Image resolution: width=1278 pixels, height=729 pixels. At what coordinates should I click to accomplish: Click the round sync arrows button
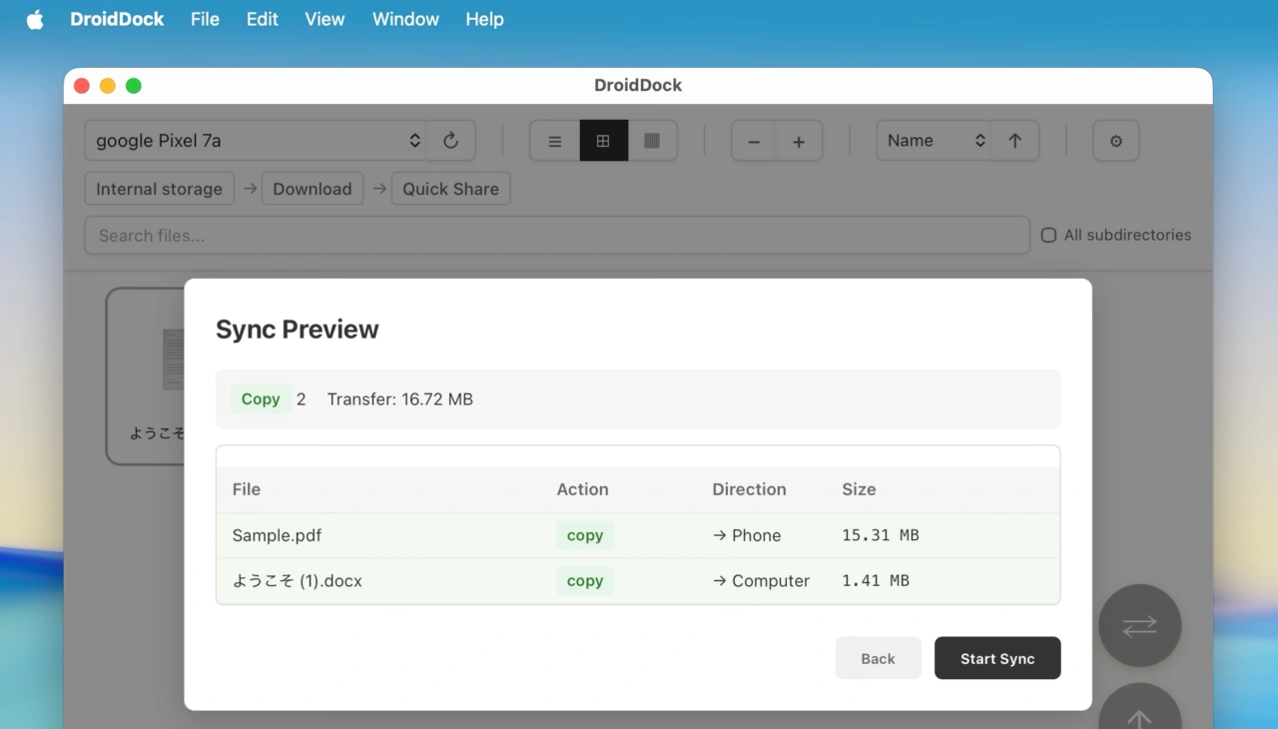tap(1139, 625)
